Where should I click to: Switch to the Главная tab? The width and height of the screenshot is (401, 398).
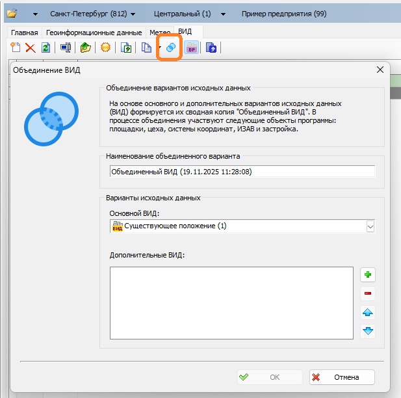click(25, 33)
